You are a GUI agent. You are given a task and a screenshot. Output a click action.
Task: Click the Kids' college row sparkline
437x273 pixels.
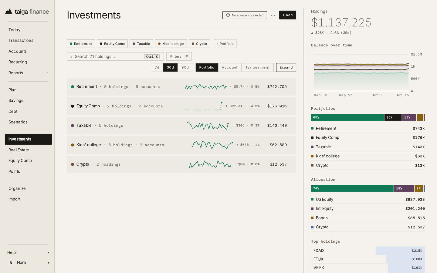[212, 145]
